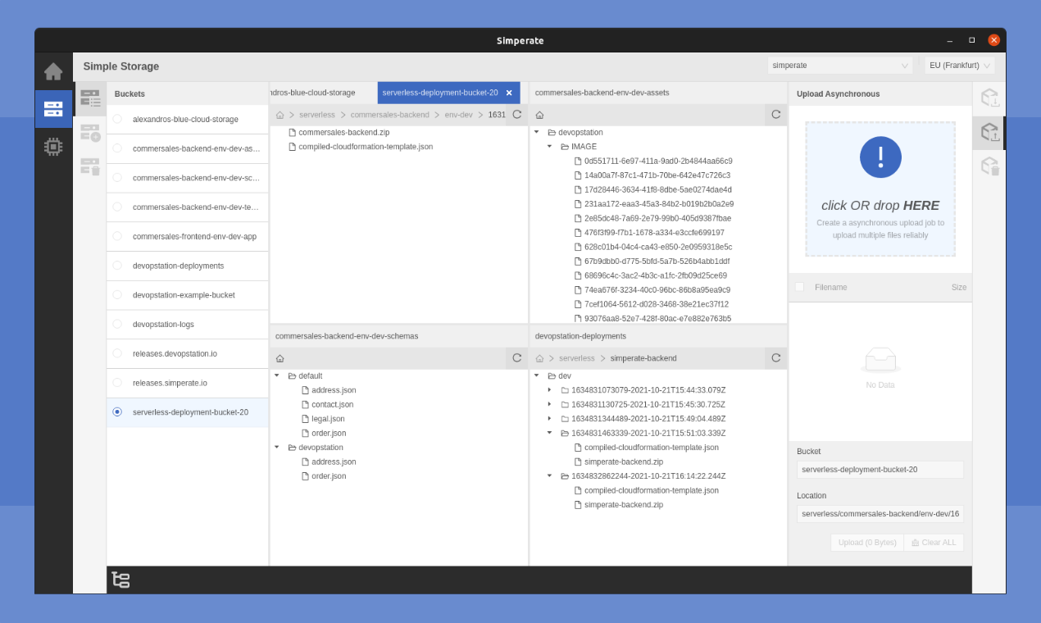The width and height of the screenshot is (1041, 623).
Task: Expand folder 1634831130725-2021-10-21T15:45:30.725Z
Action: (x=549, y=404)
